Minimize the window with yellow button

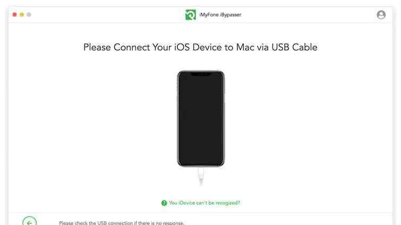click(x=22, y=14)
